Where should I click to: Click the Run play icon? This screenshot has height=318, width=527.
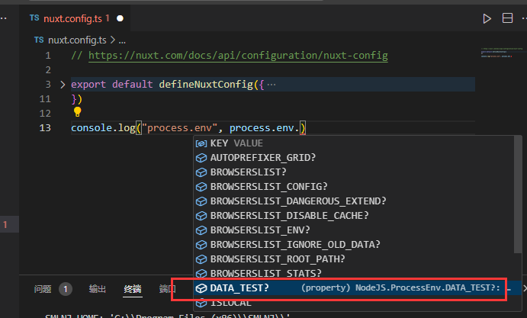487,18
